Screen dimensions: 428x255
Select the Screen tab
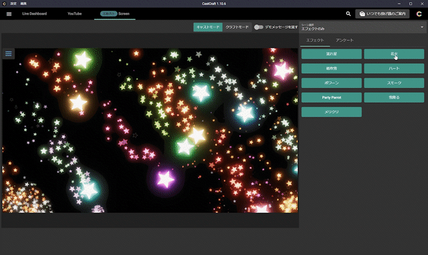[115, 13]
